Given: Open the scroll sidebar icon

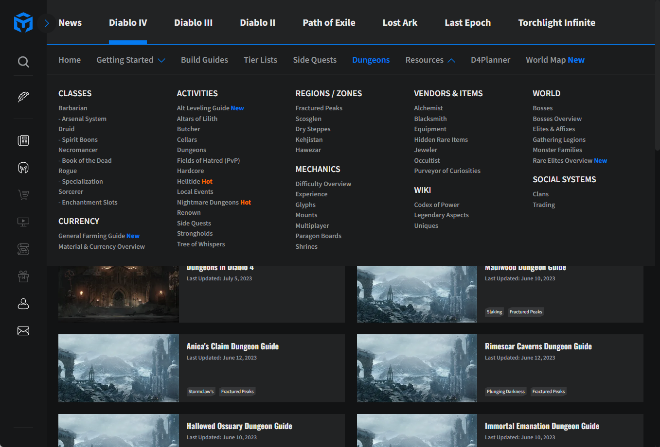Looking at the screenshot, I should point(23,249).
